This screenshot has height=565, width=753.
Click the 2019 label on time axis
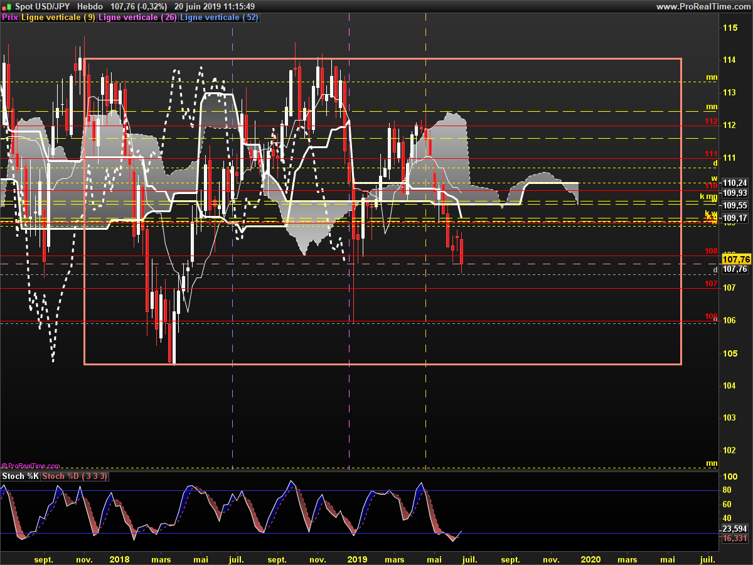pos(358,559)
